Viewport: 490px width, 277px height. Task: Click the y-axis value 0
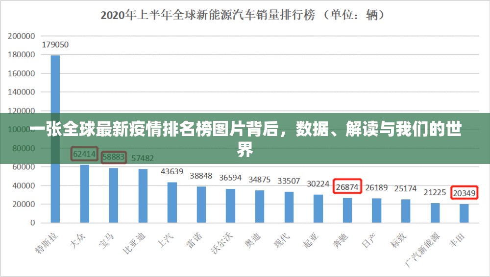(x=32, y=223)
